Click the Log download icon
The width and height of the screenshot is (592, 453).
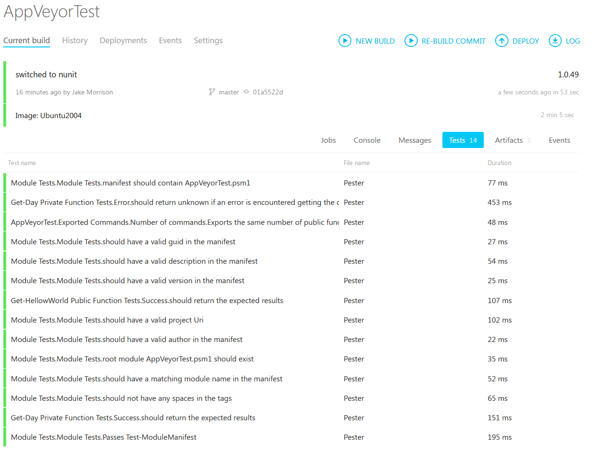(x=555, y=41)
